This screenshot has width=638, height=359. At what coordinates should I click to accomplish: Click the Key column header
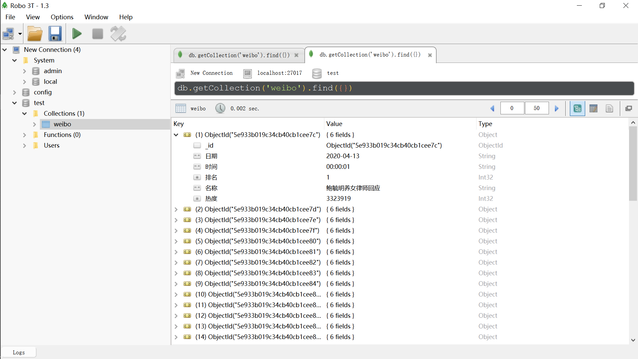248,124
